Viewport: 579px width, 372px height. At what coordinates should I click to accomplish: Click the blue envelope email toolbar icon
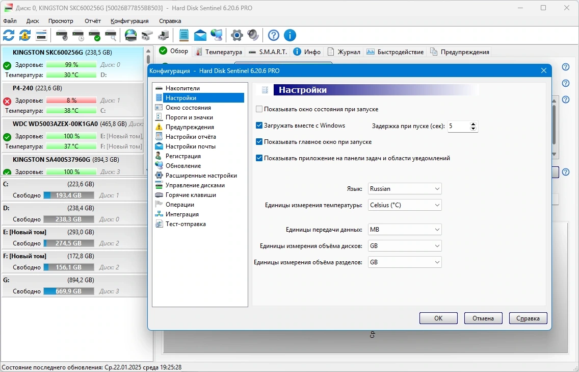(200, 36)
